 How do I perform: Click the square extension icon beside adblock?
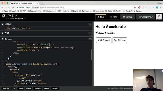tap(143, 7)
